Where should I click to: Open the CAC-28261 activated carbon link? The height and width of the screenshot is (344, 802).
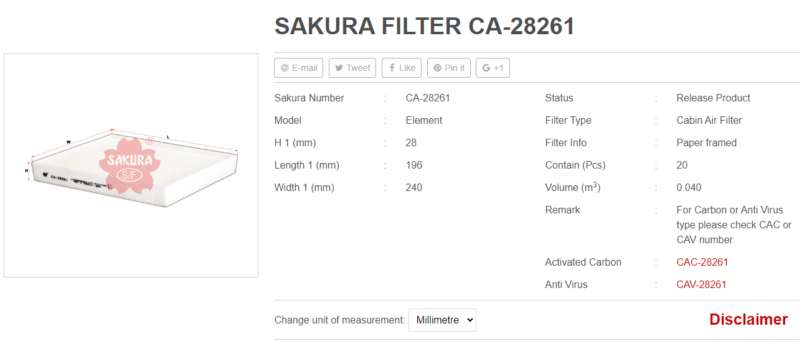pos(702,262)
